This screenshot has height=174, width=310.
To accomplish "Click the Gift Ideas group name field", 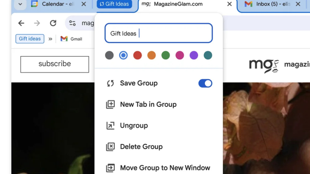I will point(158,33).
